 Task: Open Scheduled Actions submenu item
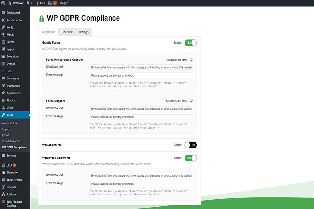tap(12, 141)
